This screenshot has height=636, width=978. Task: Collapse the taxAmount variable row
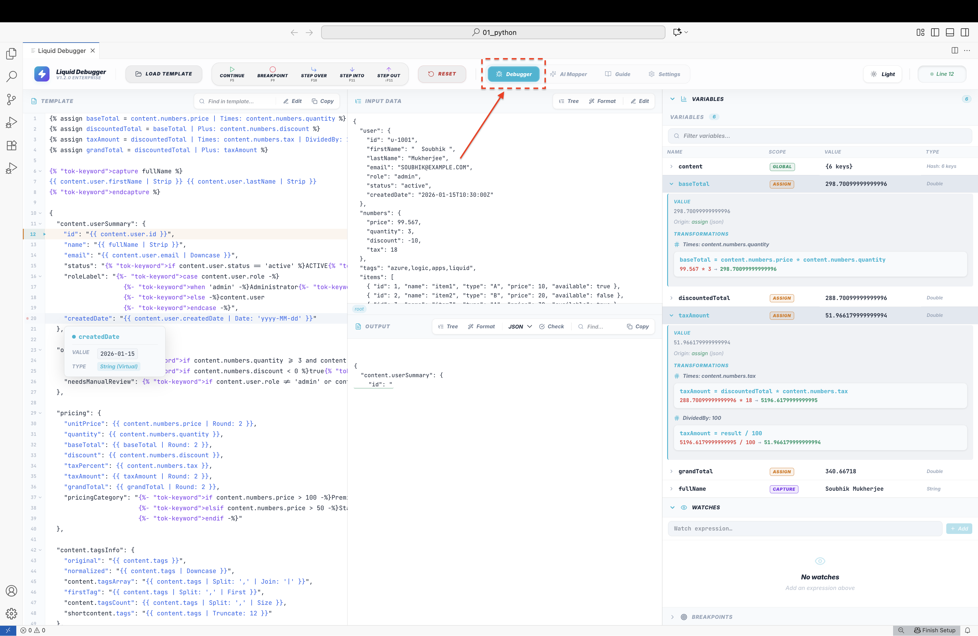[671, 315]
